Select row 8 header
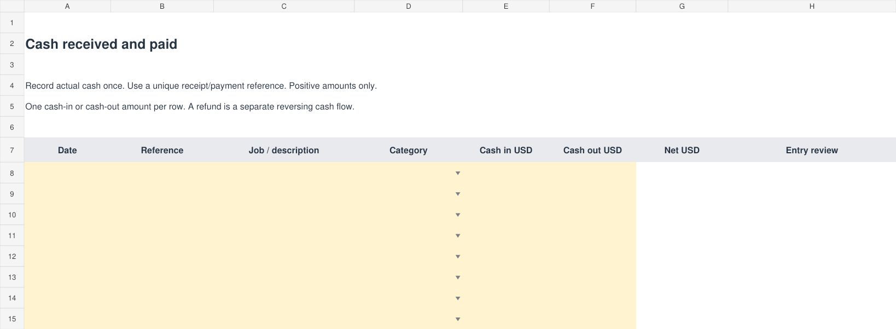896x329 pixels. point(12,173)
